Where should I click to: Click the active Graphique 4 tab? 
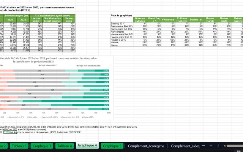click(x=88, y=146)
